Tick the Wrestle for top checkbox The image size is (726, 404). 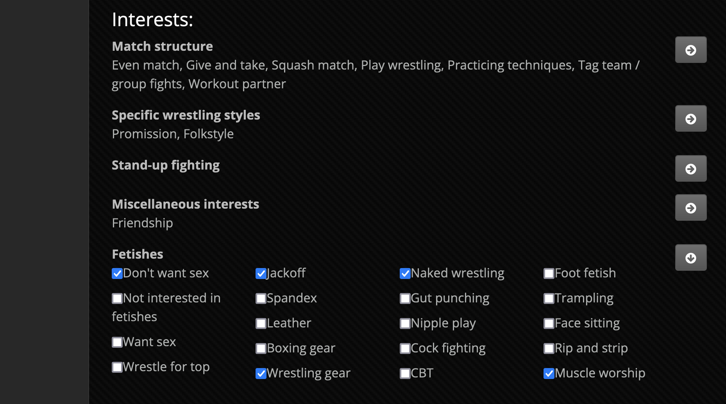pos(117,367)
